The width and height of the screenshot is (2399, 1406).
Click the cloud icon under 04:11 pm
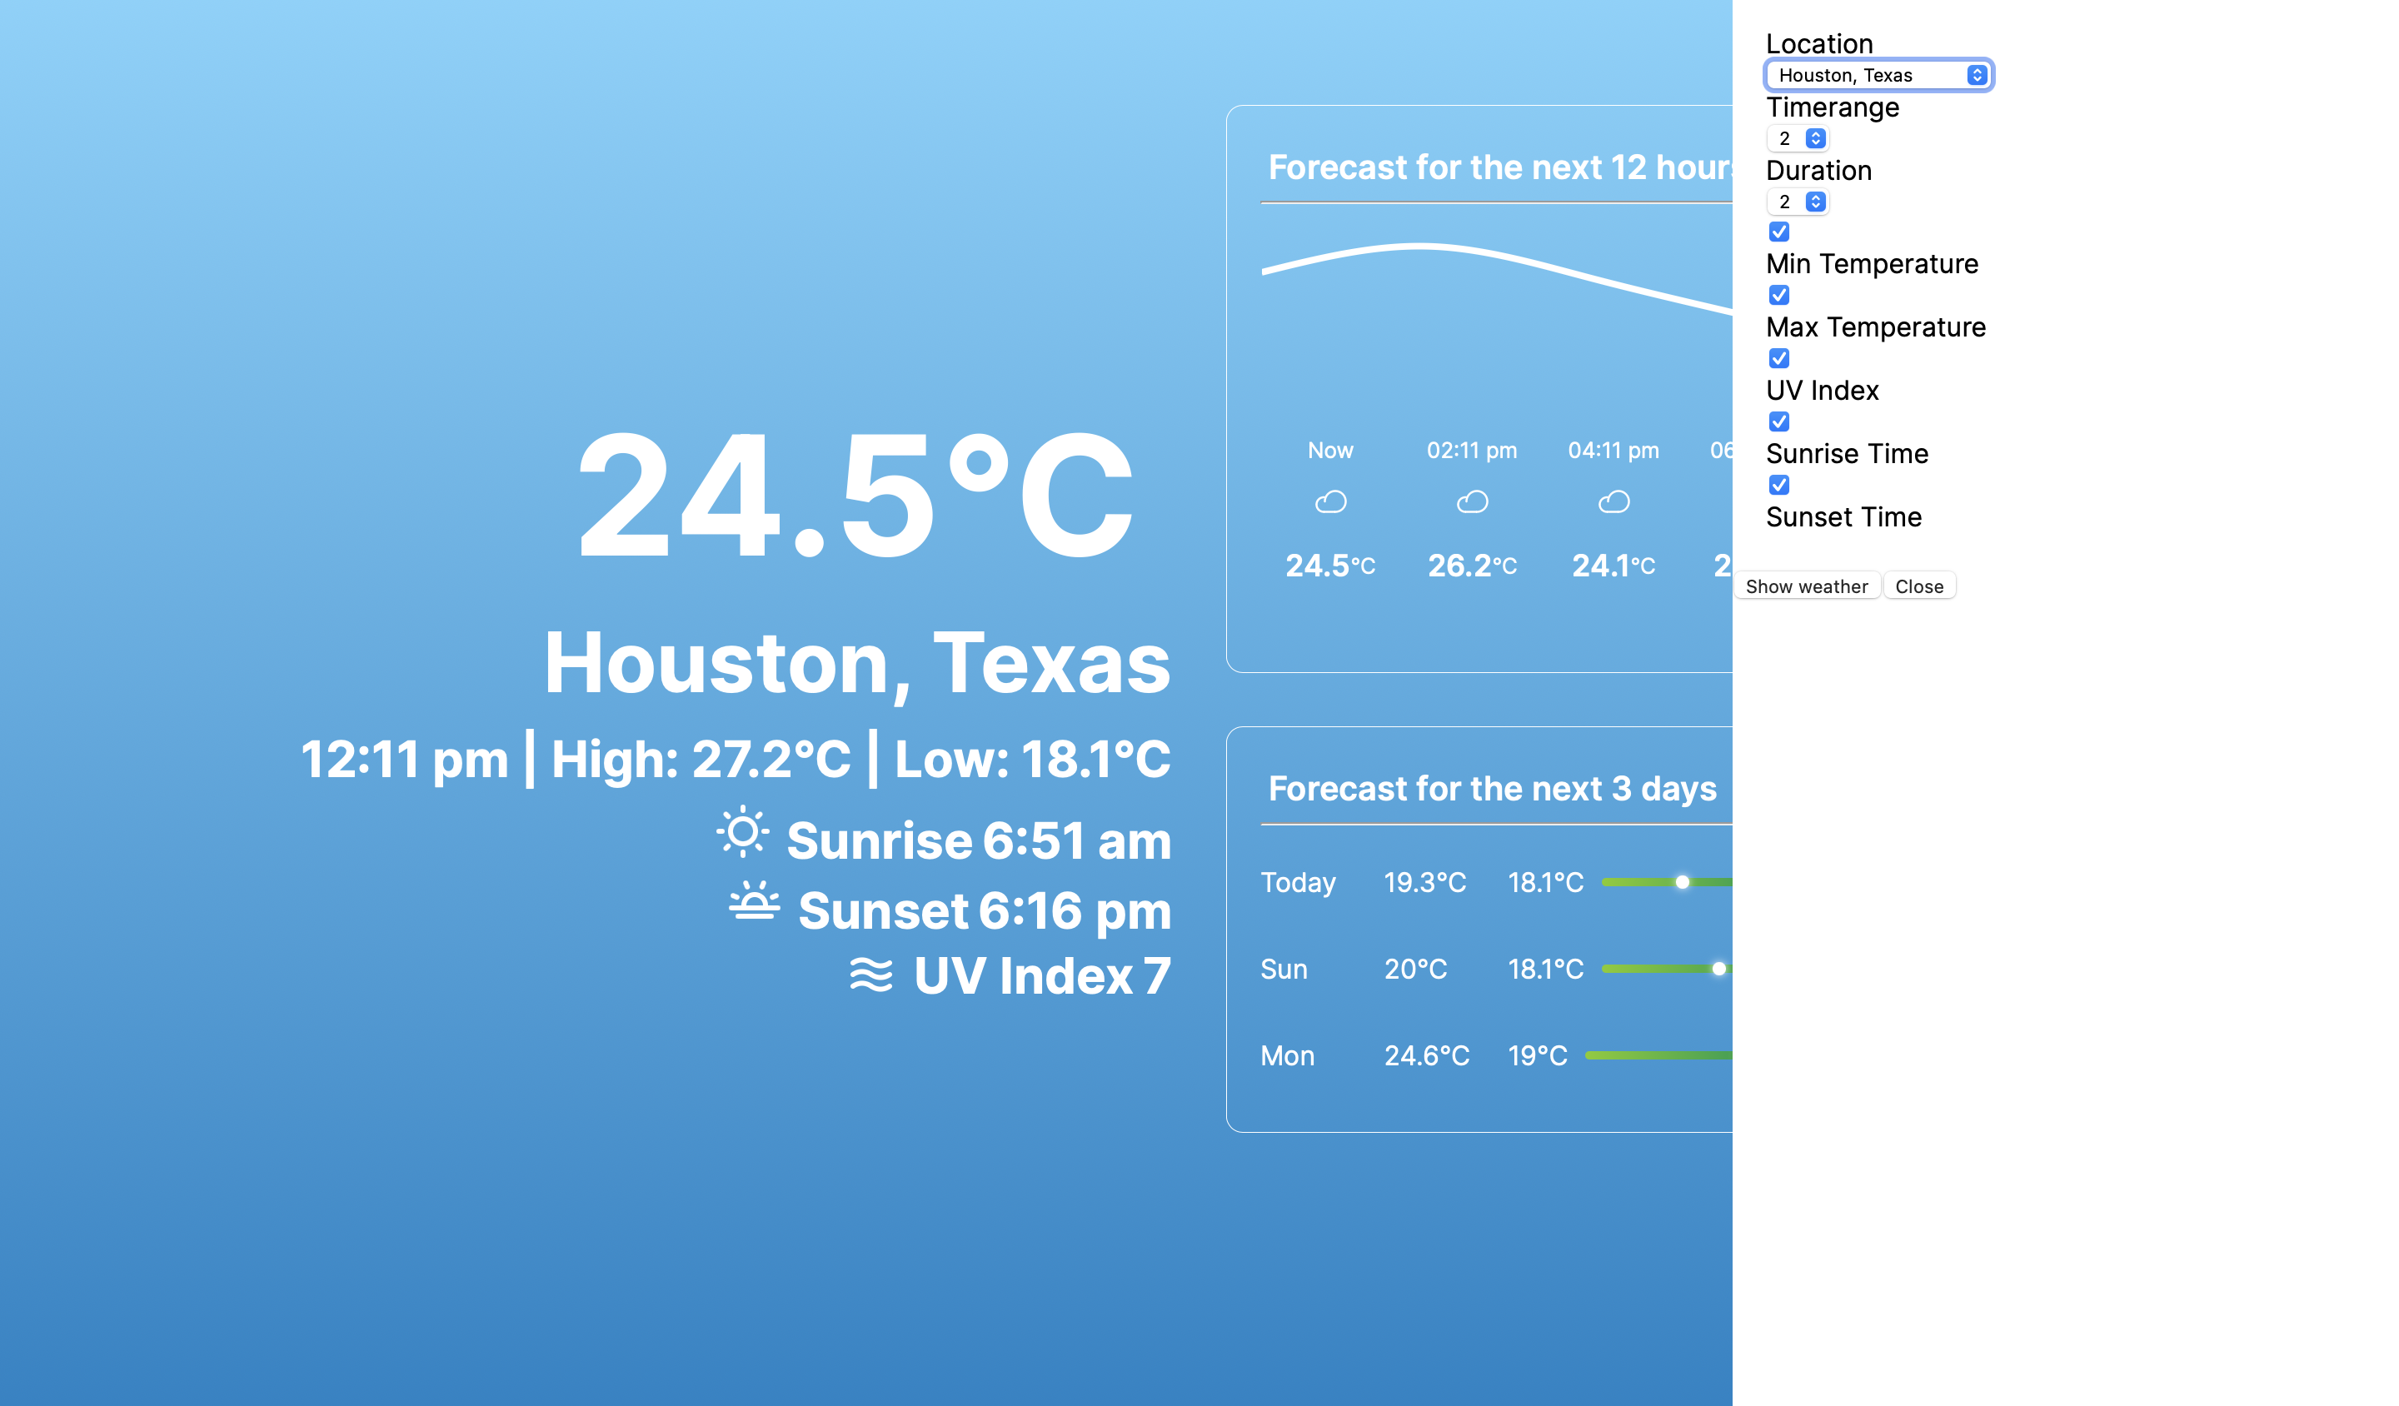coord(1613,501)
